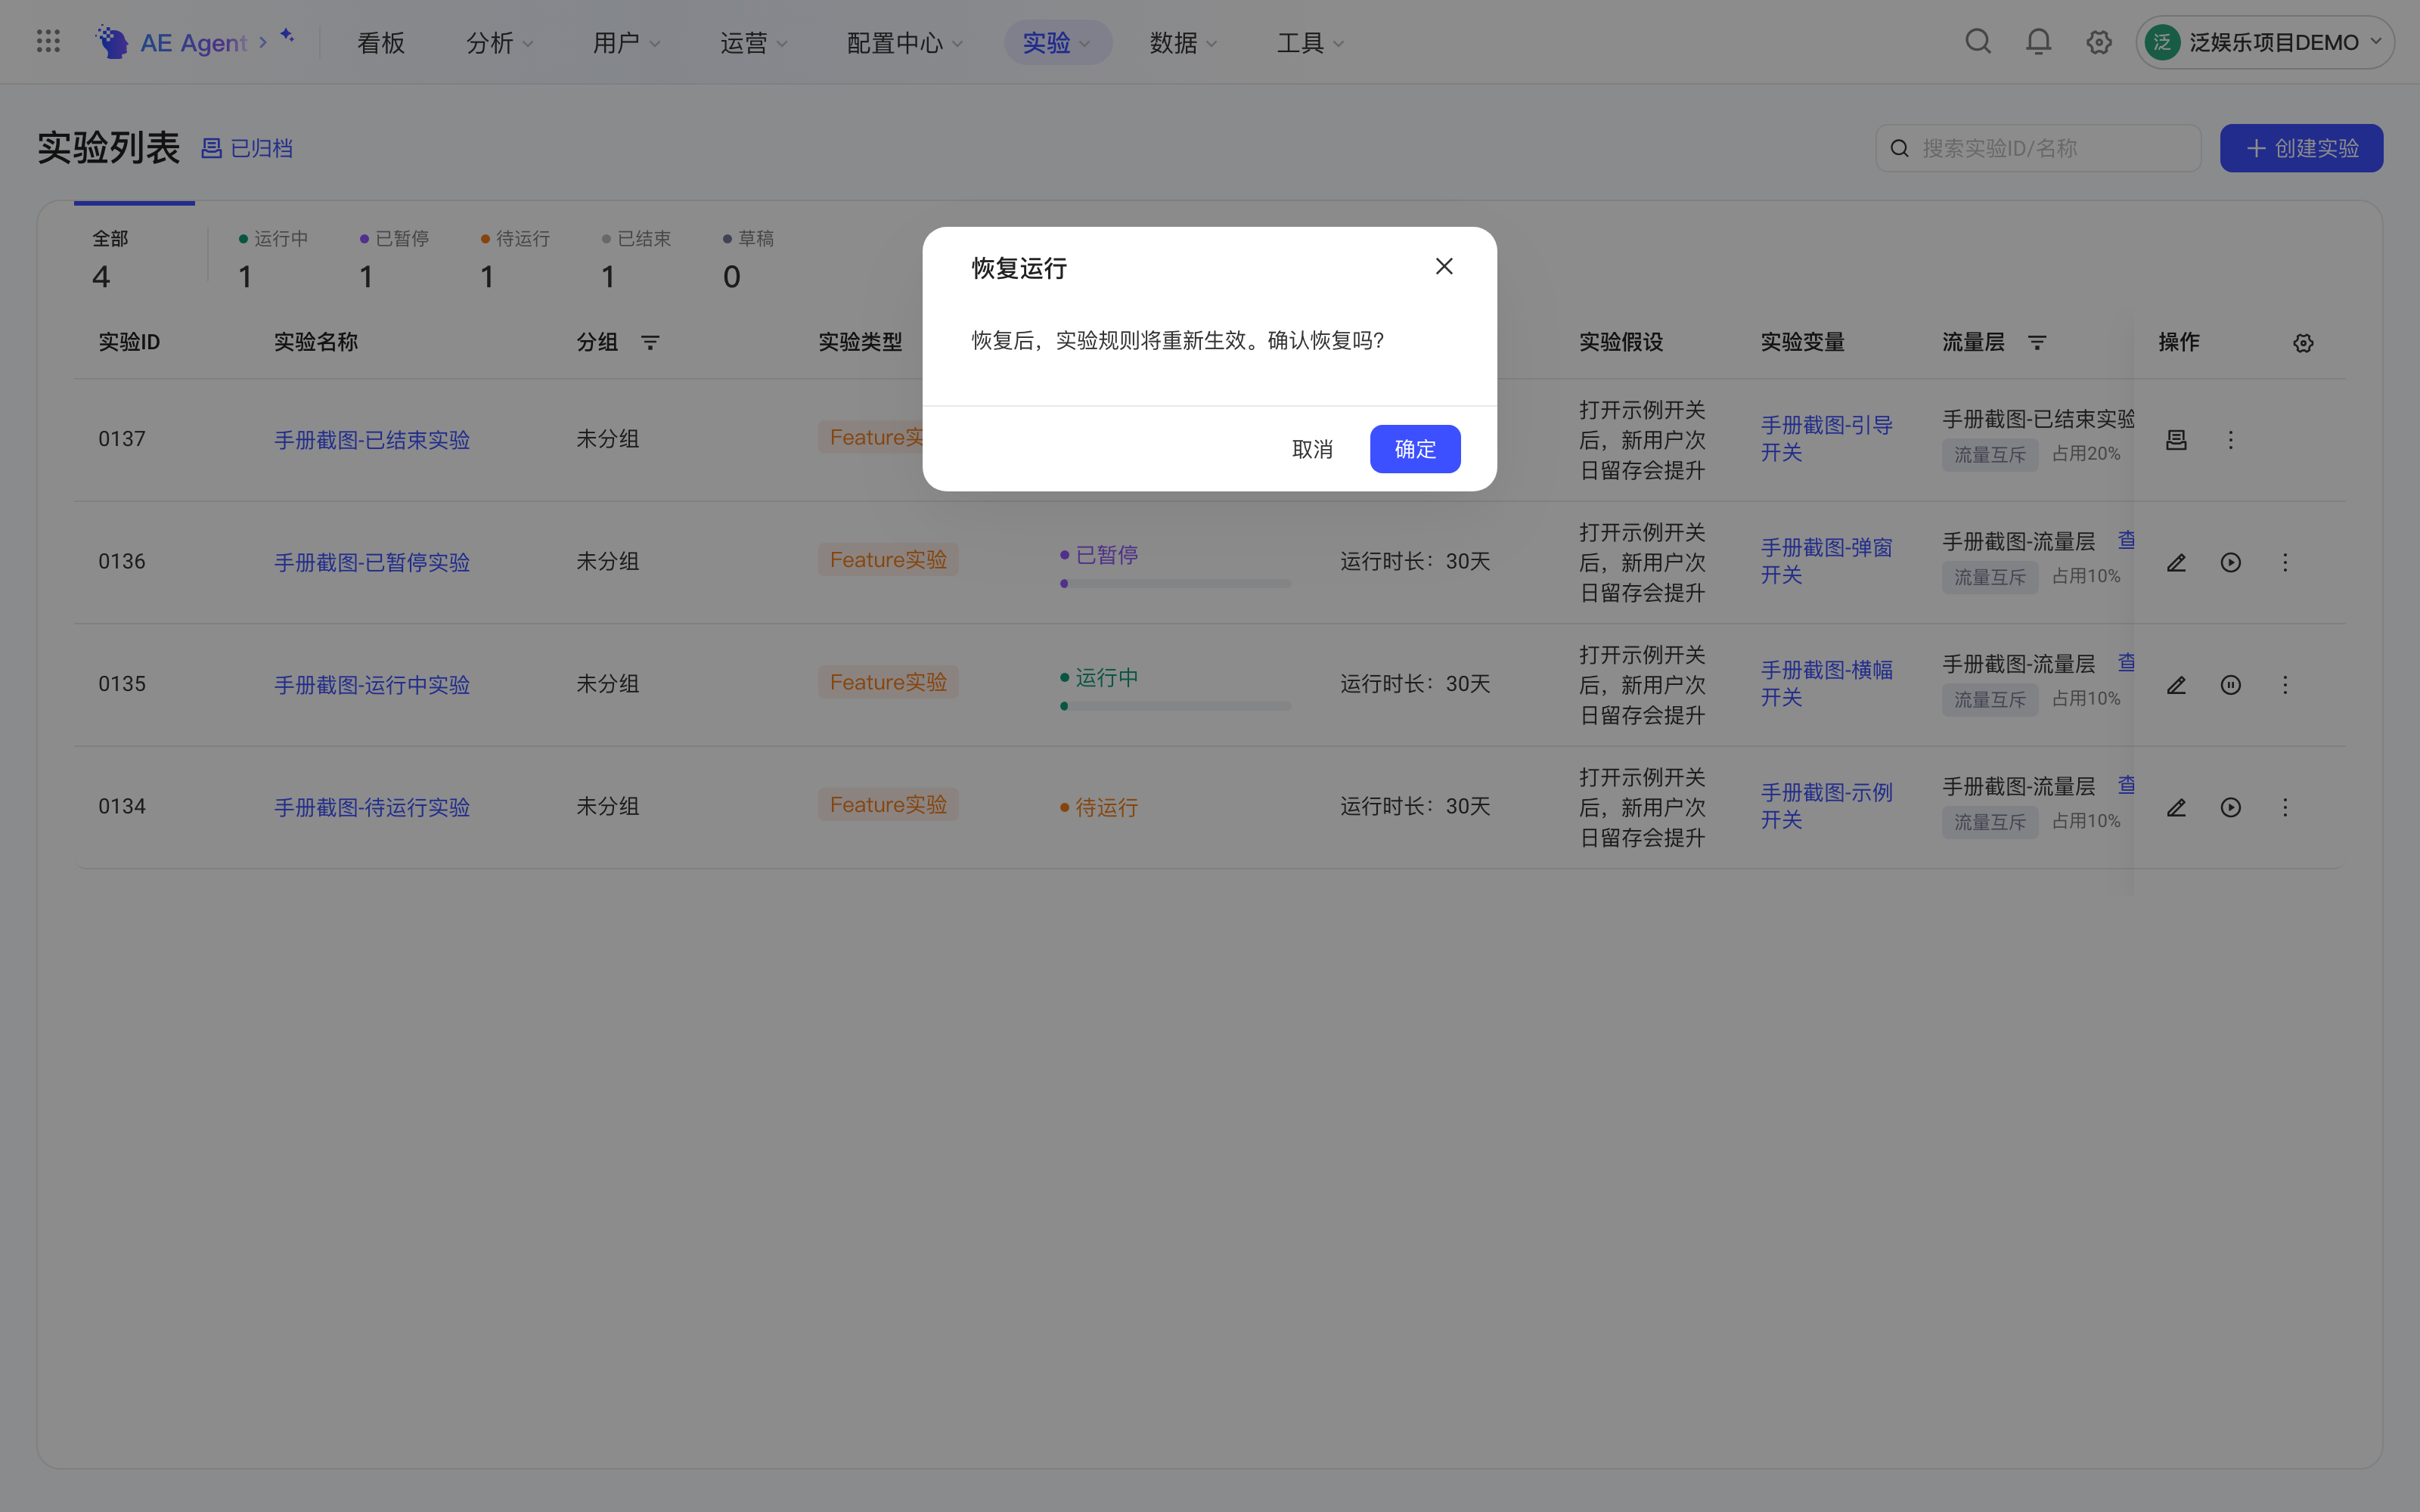Open the 看板 menu item
The height and width of the screenshot is (1512, 2420).
tap(381, 43)
